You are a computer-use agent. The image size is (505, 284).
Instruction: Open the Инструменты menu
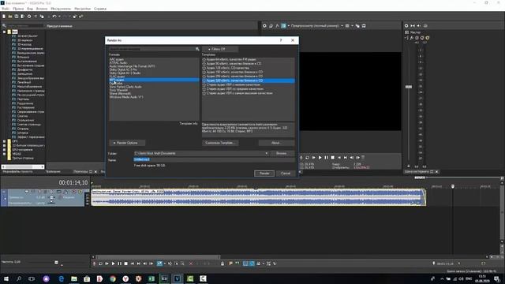(x=61, y=9)
